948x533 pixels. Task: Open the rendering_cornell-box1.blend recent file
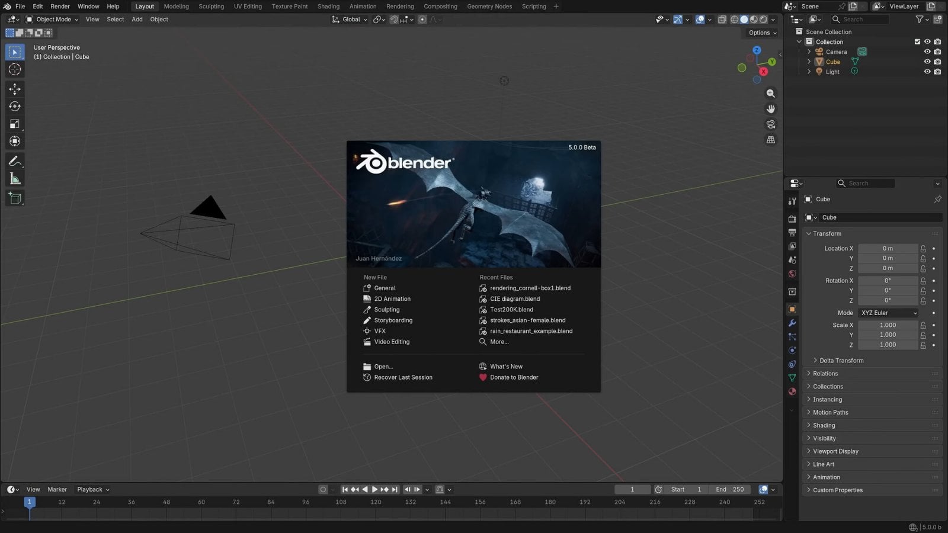point(530,288)
